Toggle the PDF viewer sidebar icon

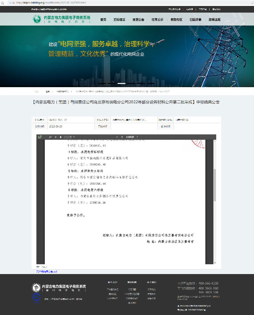click(40, 137)
